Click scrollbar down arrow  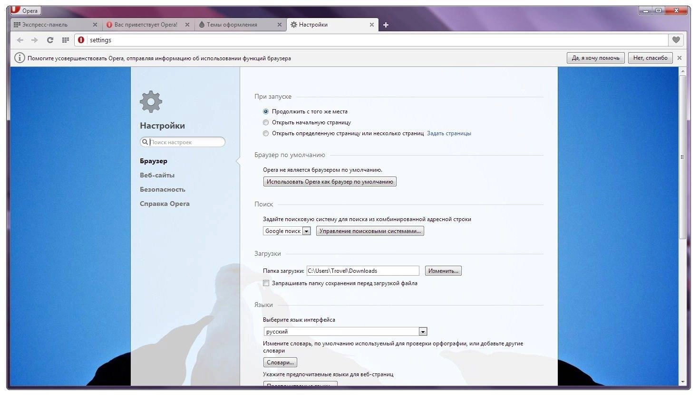pyautogui.click(x=682, y=381)
